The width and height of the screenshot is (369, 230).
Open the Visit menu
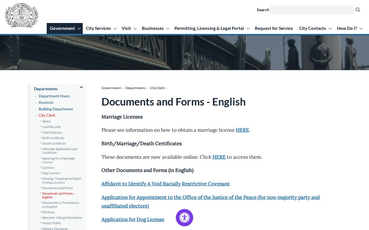tap(126, 28)
